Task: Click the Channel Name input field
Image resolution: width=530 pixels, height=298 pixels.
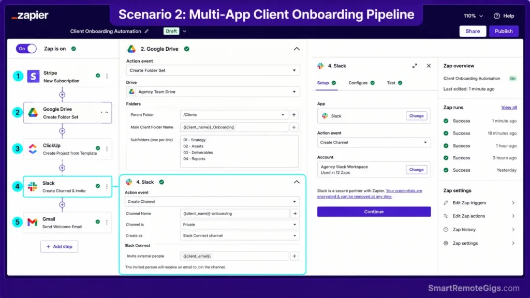Action: coord(234,214)
